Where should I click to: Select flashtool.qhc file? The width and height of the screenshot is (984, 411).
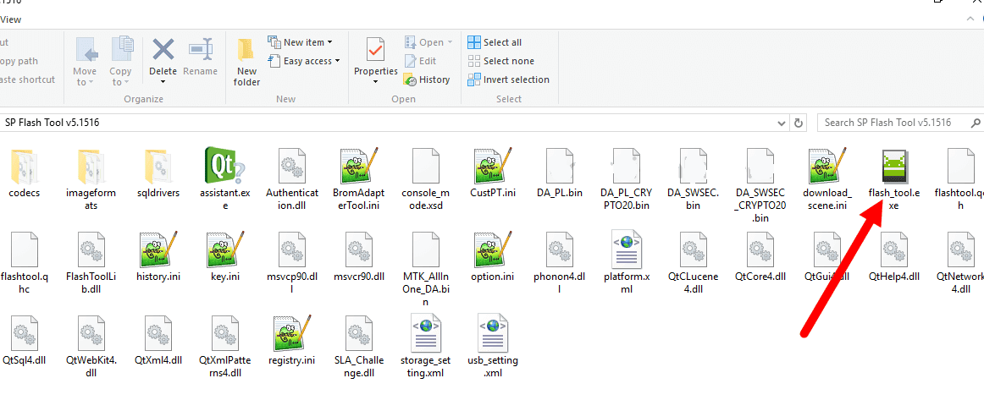(x=25, y=263)
